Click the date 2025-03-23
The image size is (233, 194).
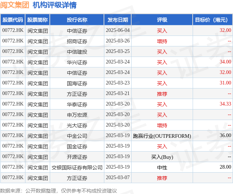tap(118, 83)
